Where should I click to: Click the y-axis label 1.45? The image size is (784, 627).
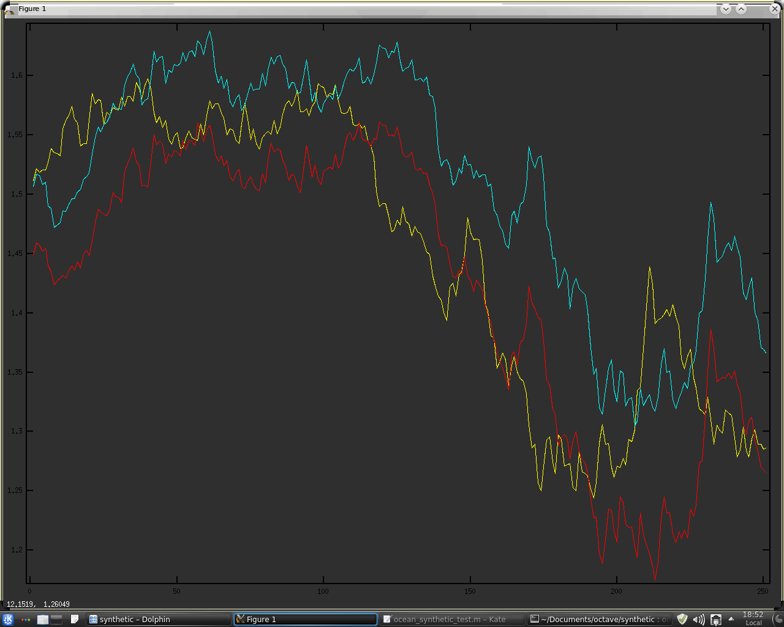[15, 253]
